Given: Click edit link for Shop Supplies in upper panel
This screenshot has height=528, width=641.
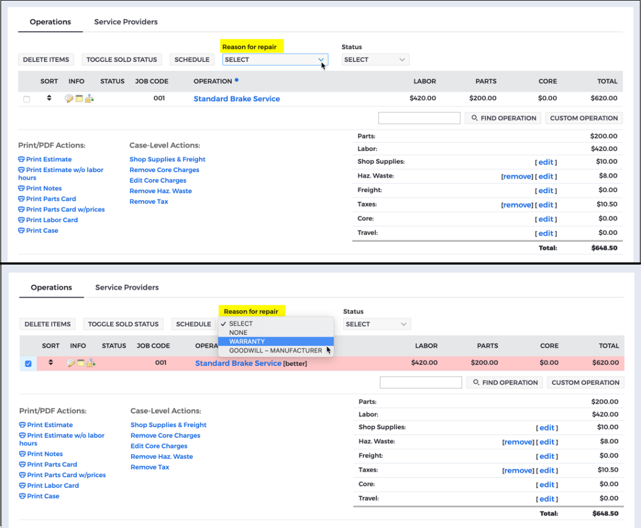Looking at the screenshot, I should [546, 162].
